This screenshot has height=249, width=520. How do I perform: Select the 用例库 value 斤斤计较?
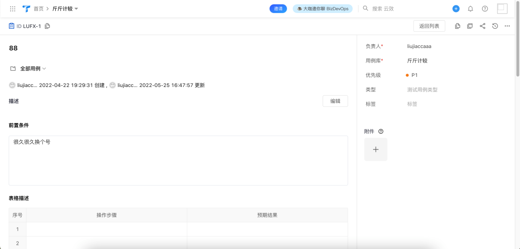point(417,61)
